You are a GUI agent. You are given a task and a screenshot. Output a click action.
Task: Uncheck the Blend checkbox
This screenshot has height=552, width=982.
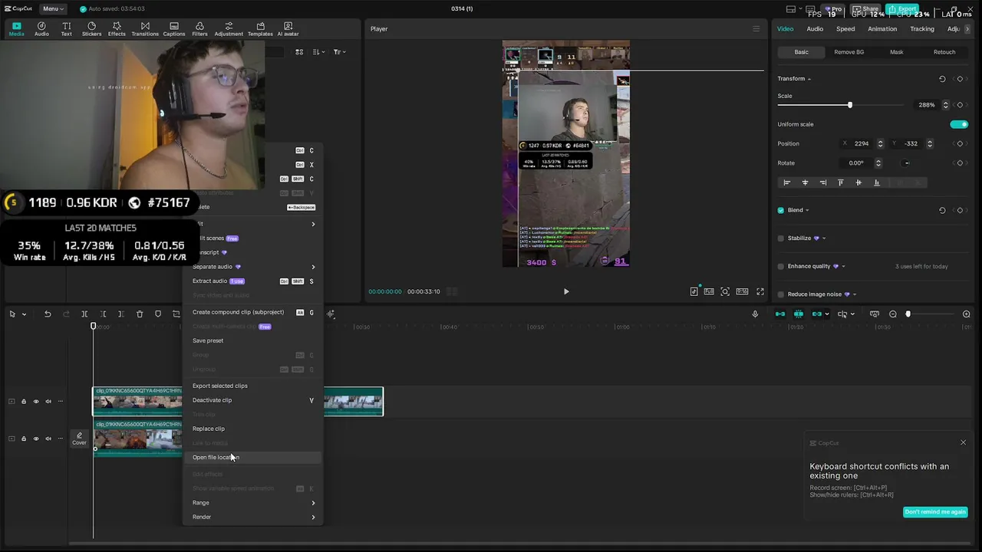pos(781,210)
